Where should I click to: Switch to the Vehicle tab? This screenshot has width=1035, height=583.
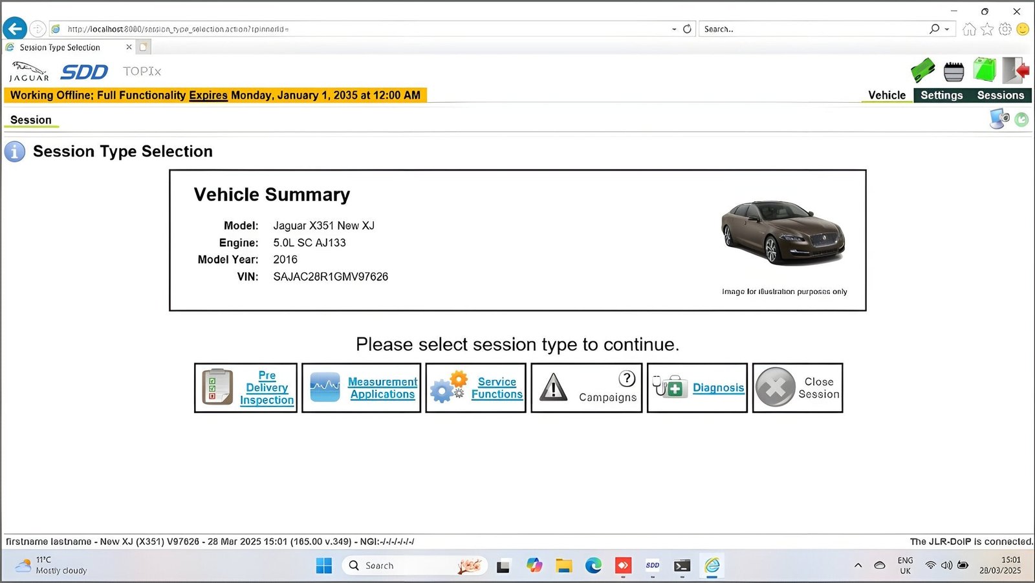point(887,95)
